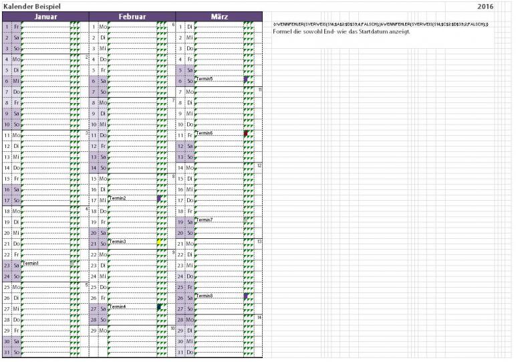
Task: Select weekday 'Mo' for 1 Februar
Action: (103, 27)
